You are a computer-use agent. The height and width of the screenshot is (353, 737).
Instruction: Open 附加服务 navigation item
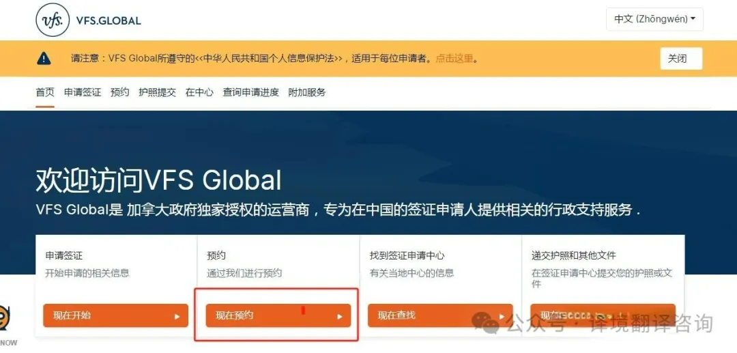tap(307, 92)
